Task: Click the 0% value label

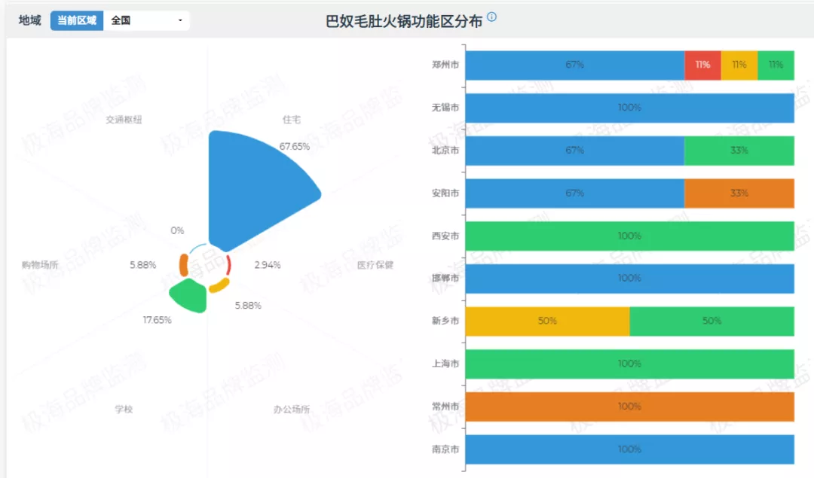Action: coord(177,230)
